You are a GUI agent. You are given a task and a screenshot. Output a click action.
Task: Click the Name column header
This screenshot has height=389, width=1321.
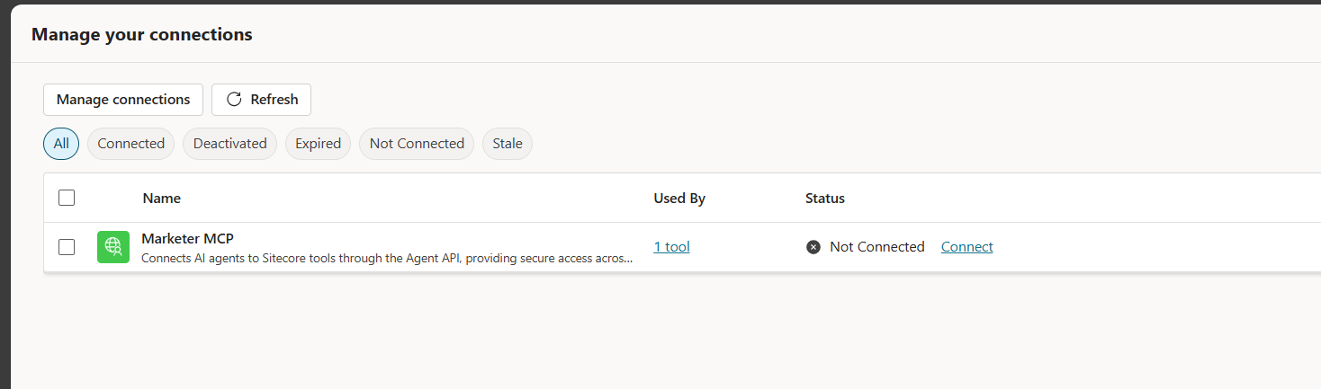[161, 199]
